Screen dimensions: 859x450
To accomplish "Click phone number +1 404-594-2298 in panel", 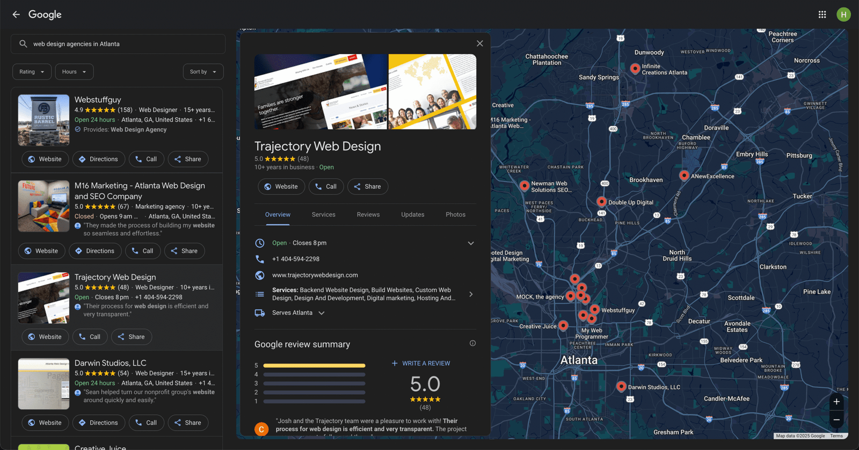I will click(x=296, y=259).
